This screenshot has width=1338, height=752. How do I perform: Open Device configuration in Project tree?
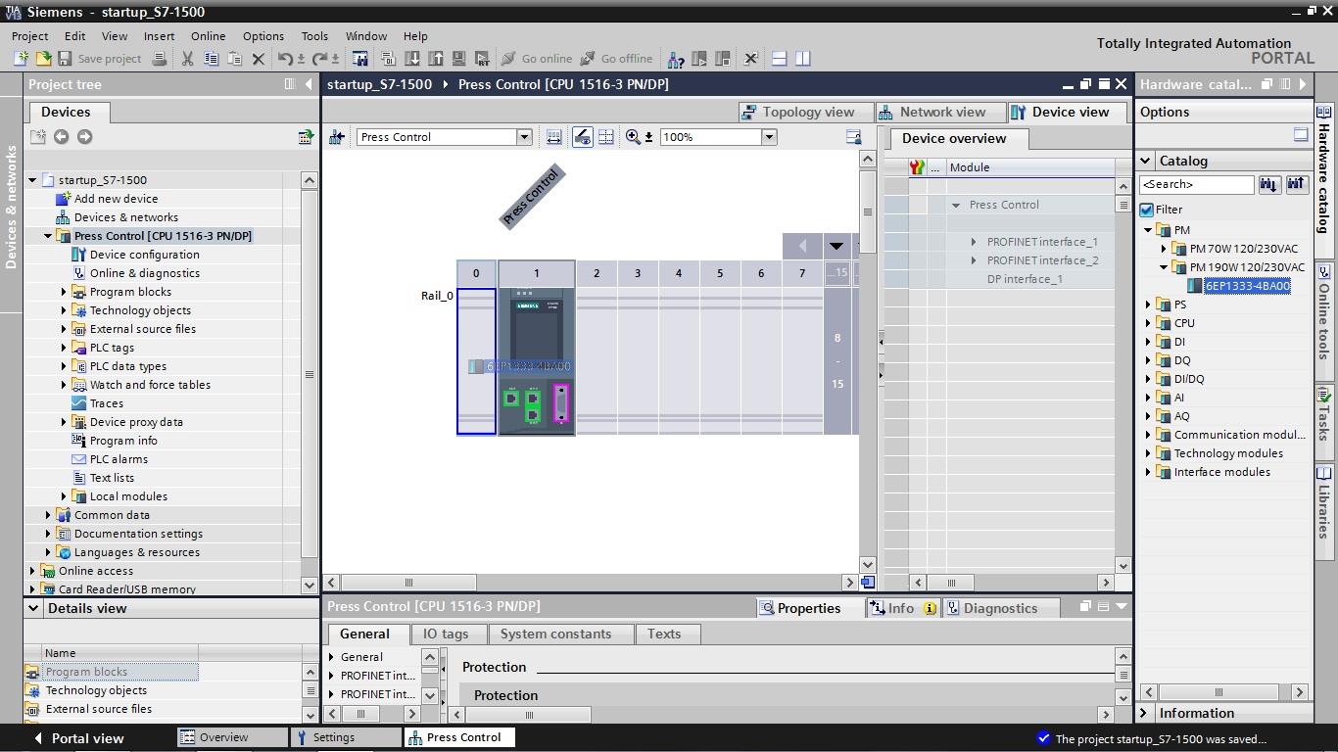coord(144,255)
